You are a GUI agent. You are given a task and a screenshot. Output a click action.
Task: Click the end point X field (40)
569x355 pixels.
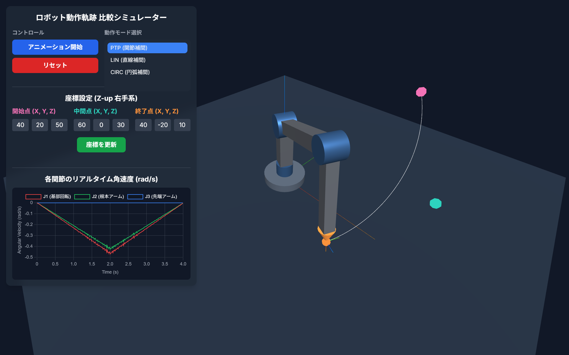pyautogui.click(x=143, y=125)
